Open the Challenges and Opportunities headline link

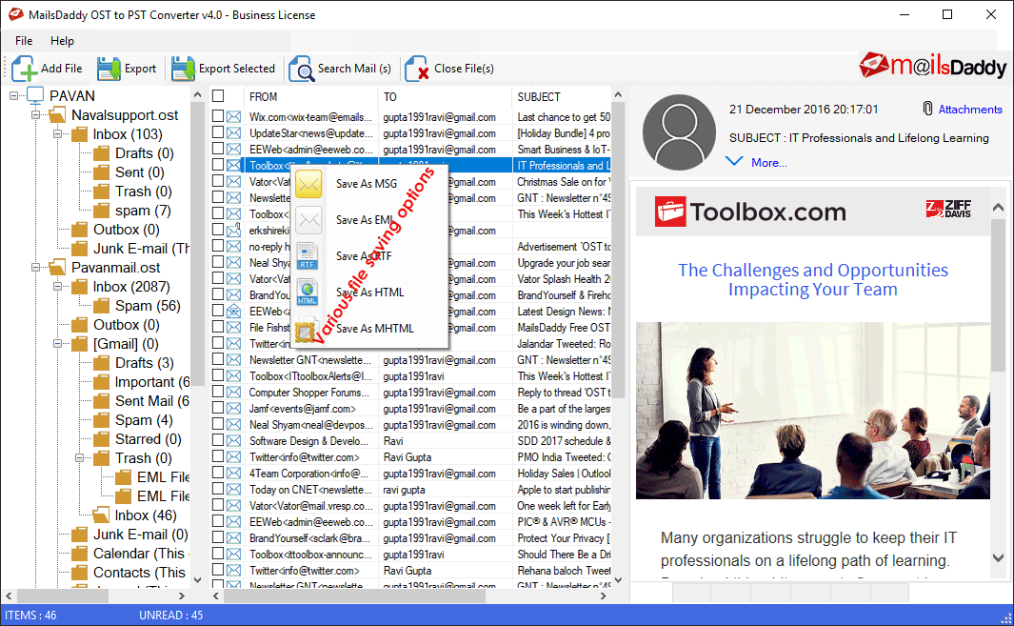(x=813, y=280)
